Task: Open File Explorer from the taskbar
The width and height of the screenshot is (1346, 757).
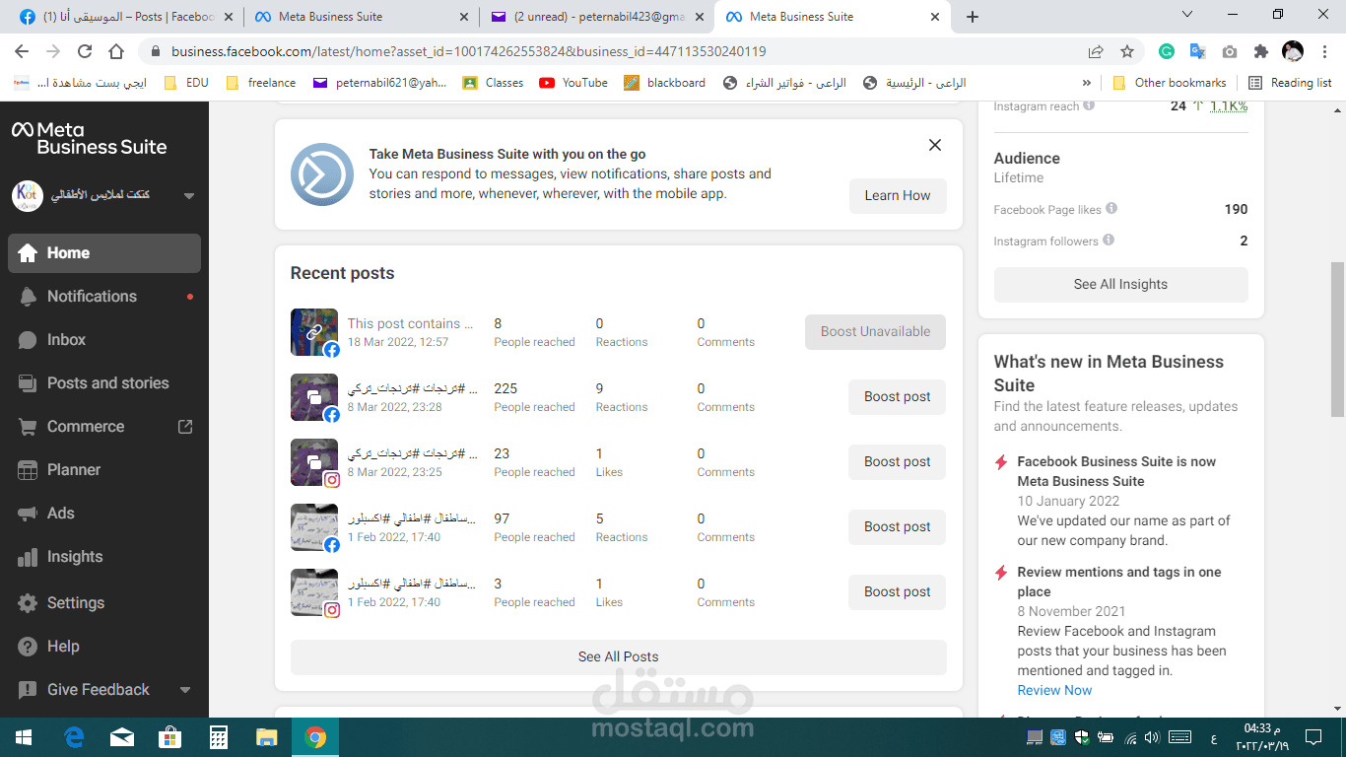Action: [x=267, y=736]
